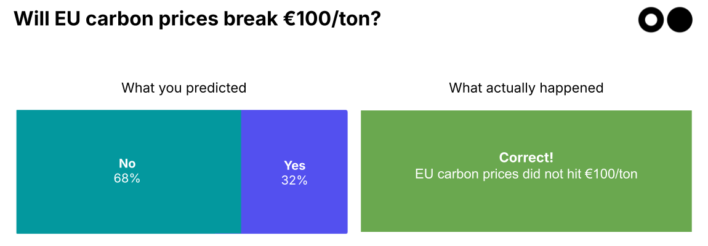The width and height of the screenshot is (708, 246).
Task: Select the "What actually happened" heading
Action: (x=526, y=88)
